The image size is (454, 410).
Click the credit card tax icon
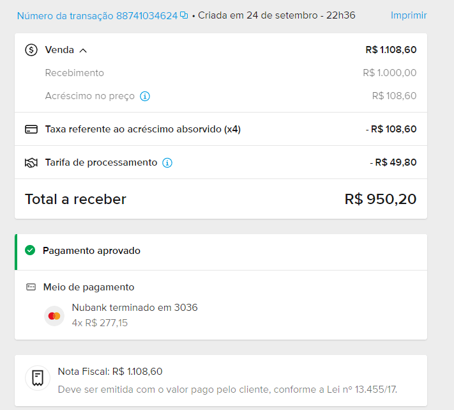coord(31,129)
